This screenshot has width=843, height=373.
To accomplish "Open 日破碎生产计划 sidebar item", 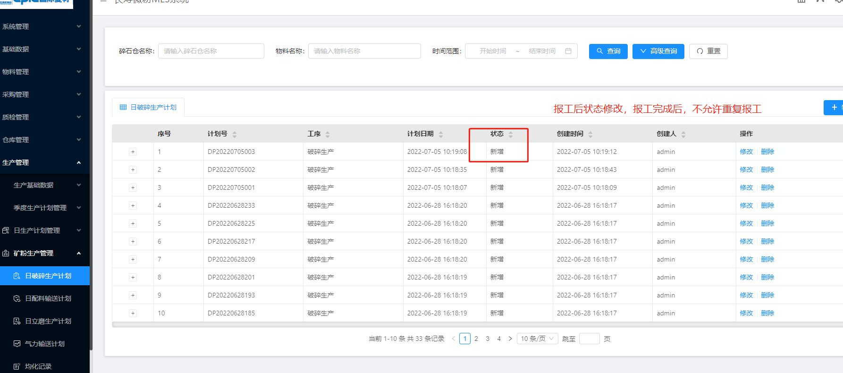I will (45, 276).
